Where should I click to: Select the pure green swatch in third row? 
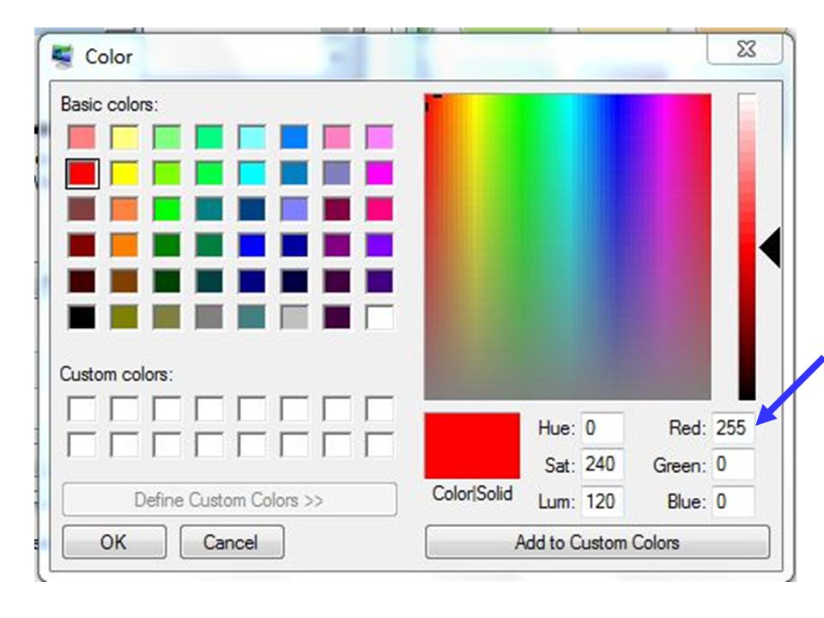coord(167,209)
